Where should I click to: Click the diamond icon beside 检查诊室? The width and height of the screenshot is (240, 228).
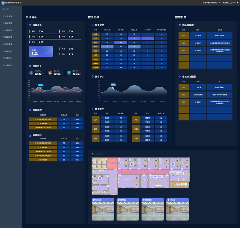tap(92, 25)
